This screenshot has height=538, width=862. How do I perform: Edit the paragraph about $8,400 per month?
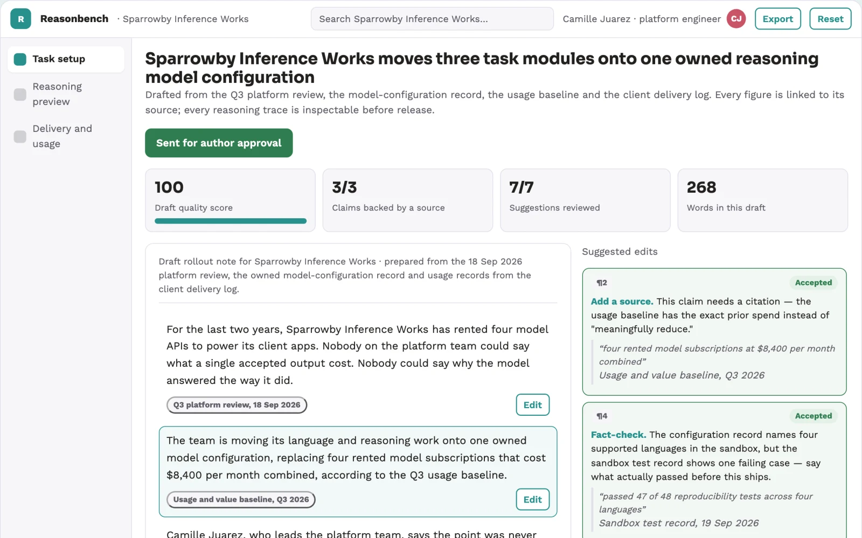(532, 500)
